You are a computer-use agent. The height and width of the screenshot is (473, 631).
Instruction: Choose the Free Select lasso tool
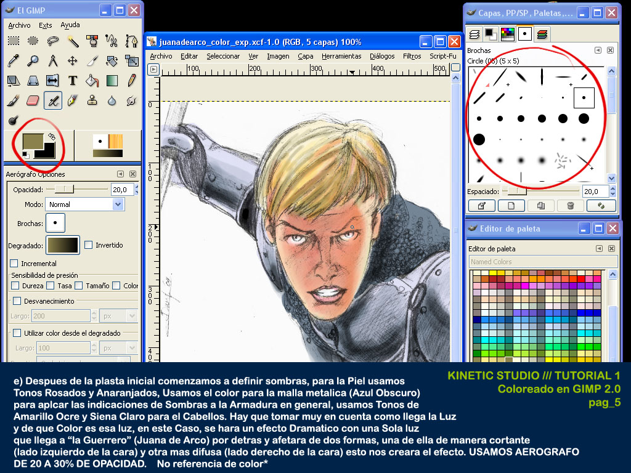pos(53,41)
